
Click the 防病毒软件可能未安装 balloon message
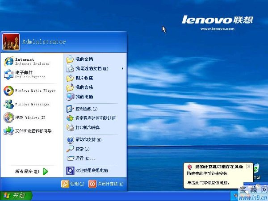click(207, 174)
